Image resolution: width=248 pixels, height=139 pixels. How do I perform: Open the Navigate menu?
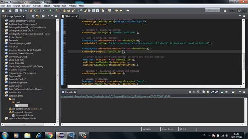pos(37,6)
